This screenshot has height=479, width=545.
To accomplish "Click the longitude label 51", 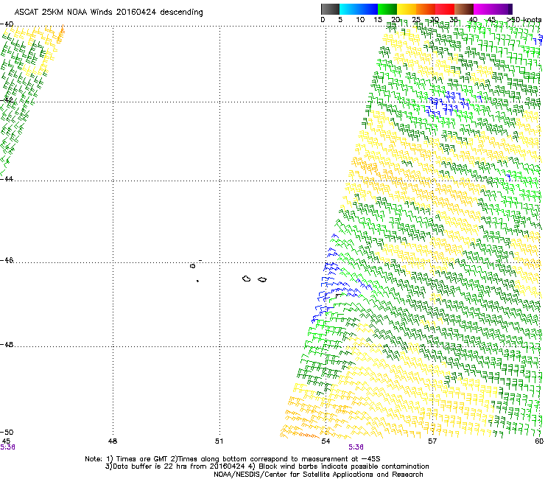I will pos(219,441).
